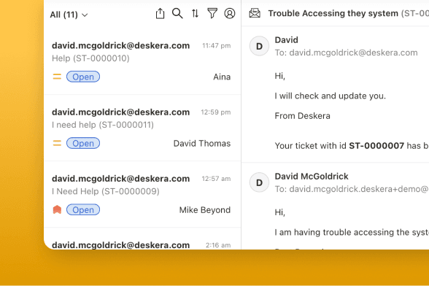Click Open status badge on ticket ST-0000009
The height and width of the screenshot is (286, 429).
click(x=83, y=209)
